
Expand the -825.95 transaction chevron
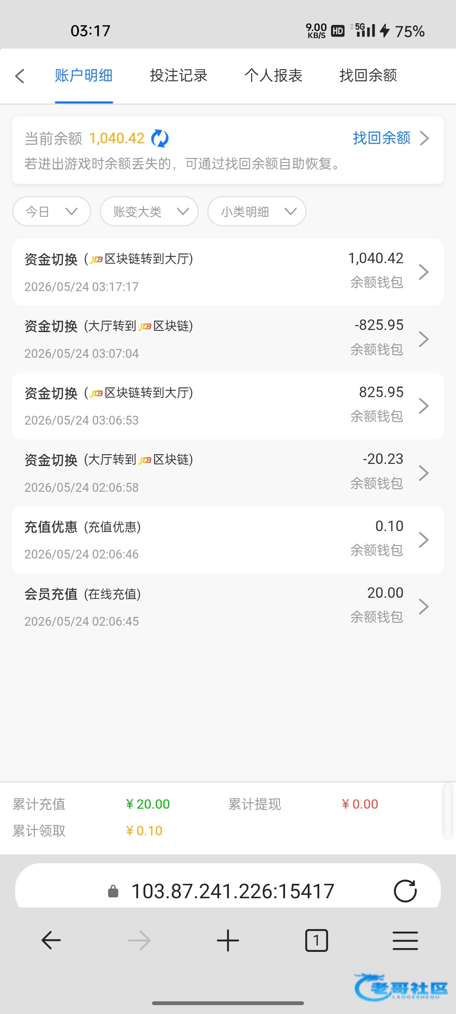423,339
